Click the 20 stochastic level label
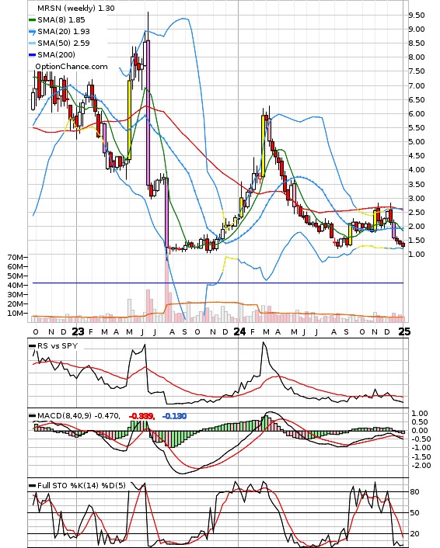The image size is (440, 548). pyautogui.click(x=415, y=534)
